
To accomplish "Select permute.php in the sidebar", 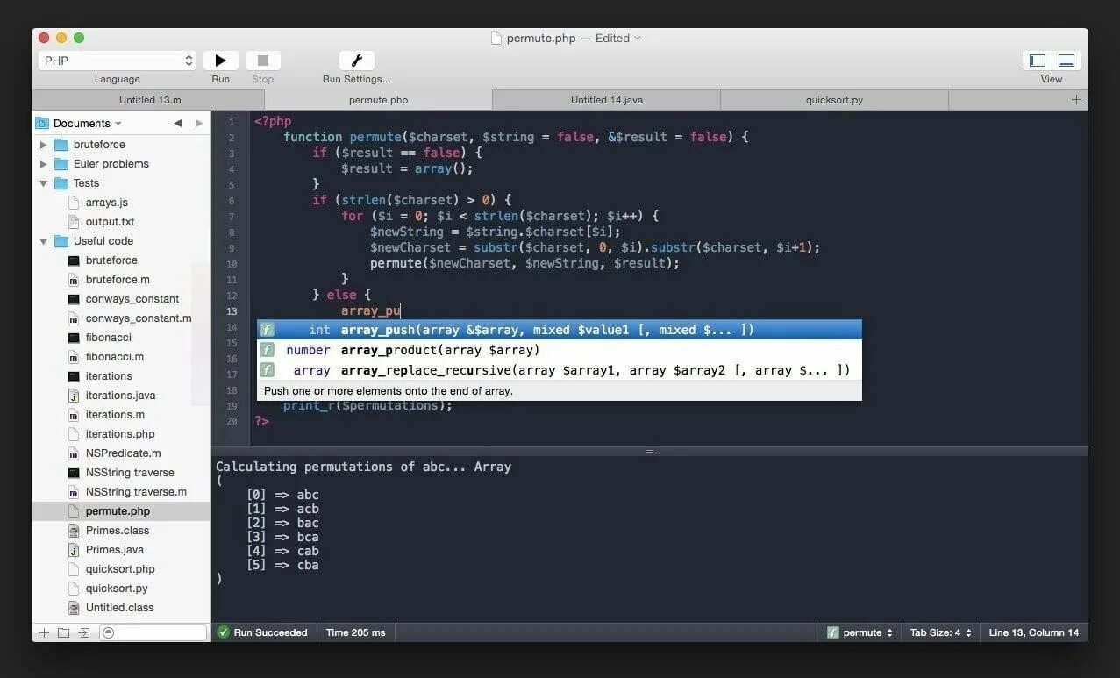I will [x=121, y=511].
